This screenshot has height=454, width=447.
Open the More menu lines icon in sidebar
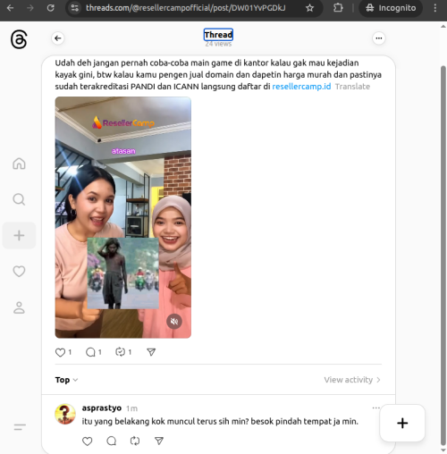coord(20,427)
